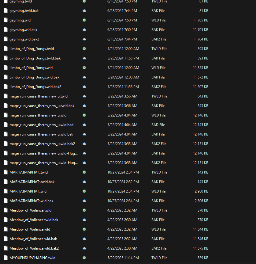This screenshot has height=264, width=256.
Task: Select the file gayming.wld.bak2
Action: point(24,39)
